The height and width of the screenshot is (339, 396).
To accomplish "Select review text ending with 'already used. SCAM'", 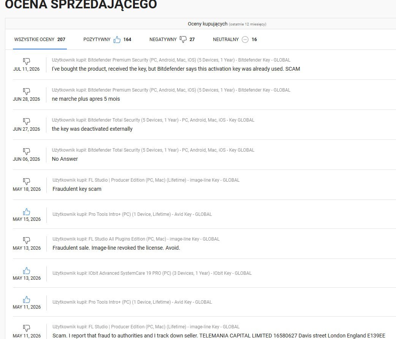I will click(176, 69).
